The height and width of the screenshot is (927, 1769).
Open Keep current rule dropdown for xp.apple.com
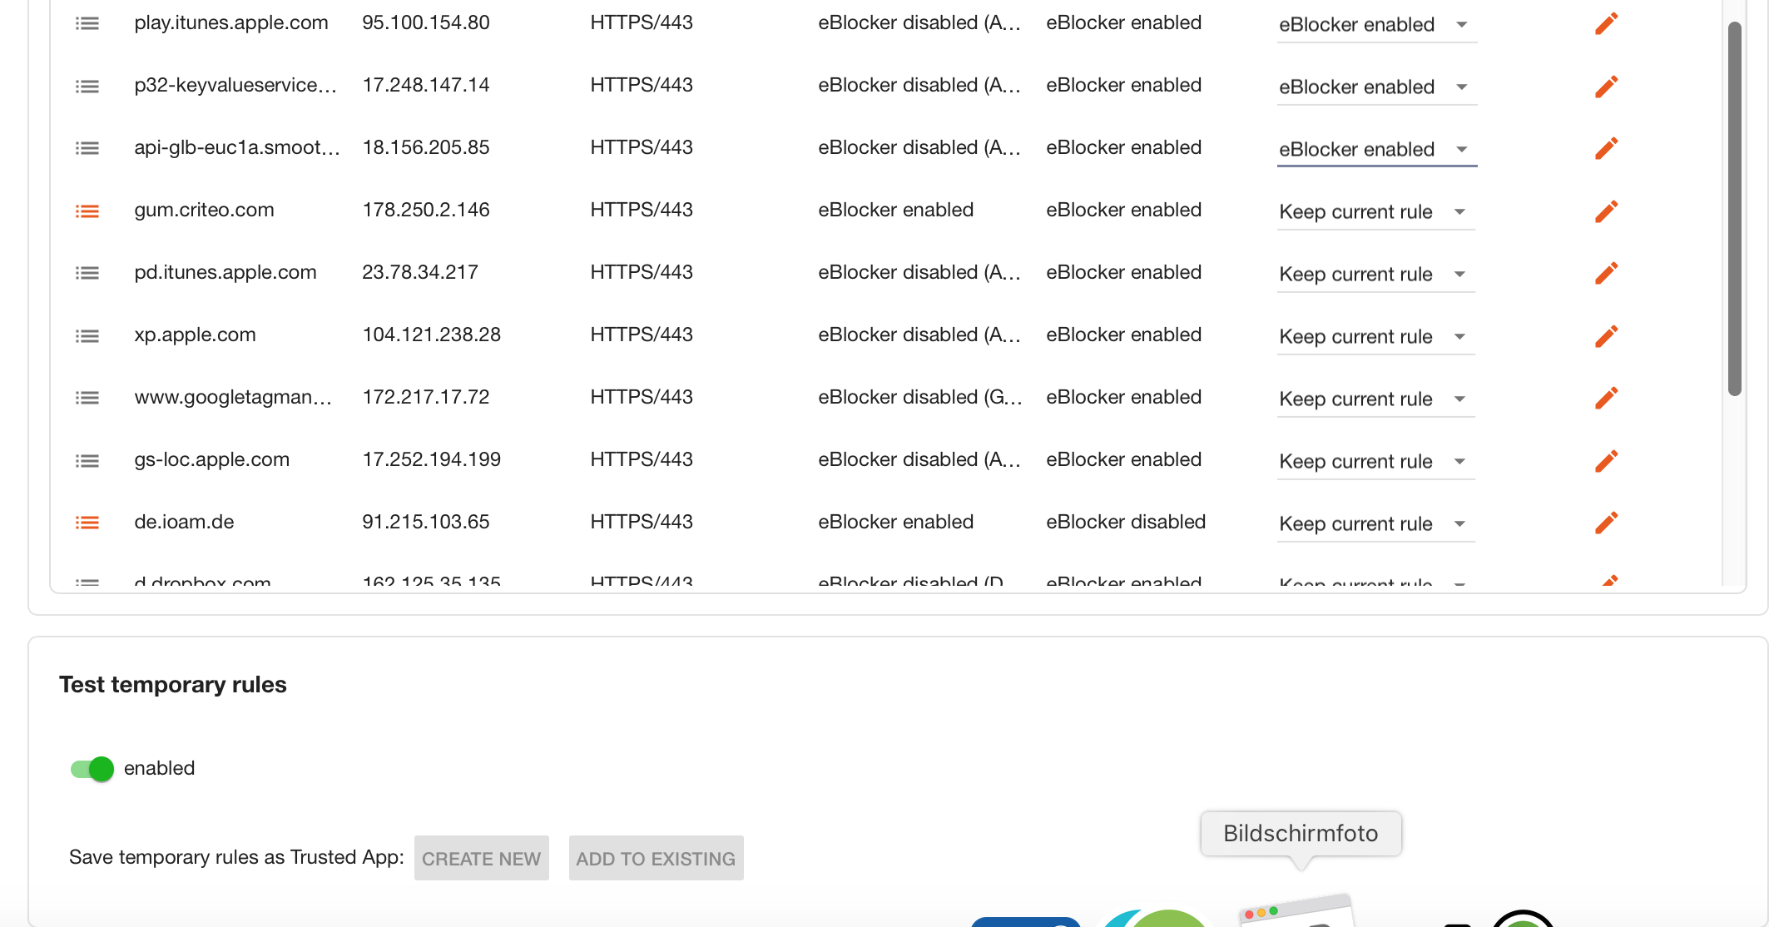tap(1376, 337)
